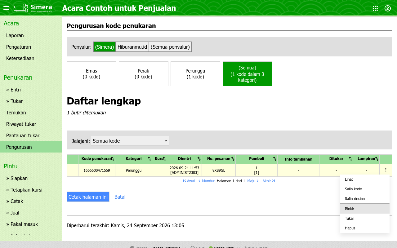Open Entri under Penukaran
This screenshot has height=248, width=397.
(31, 90)
